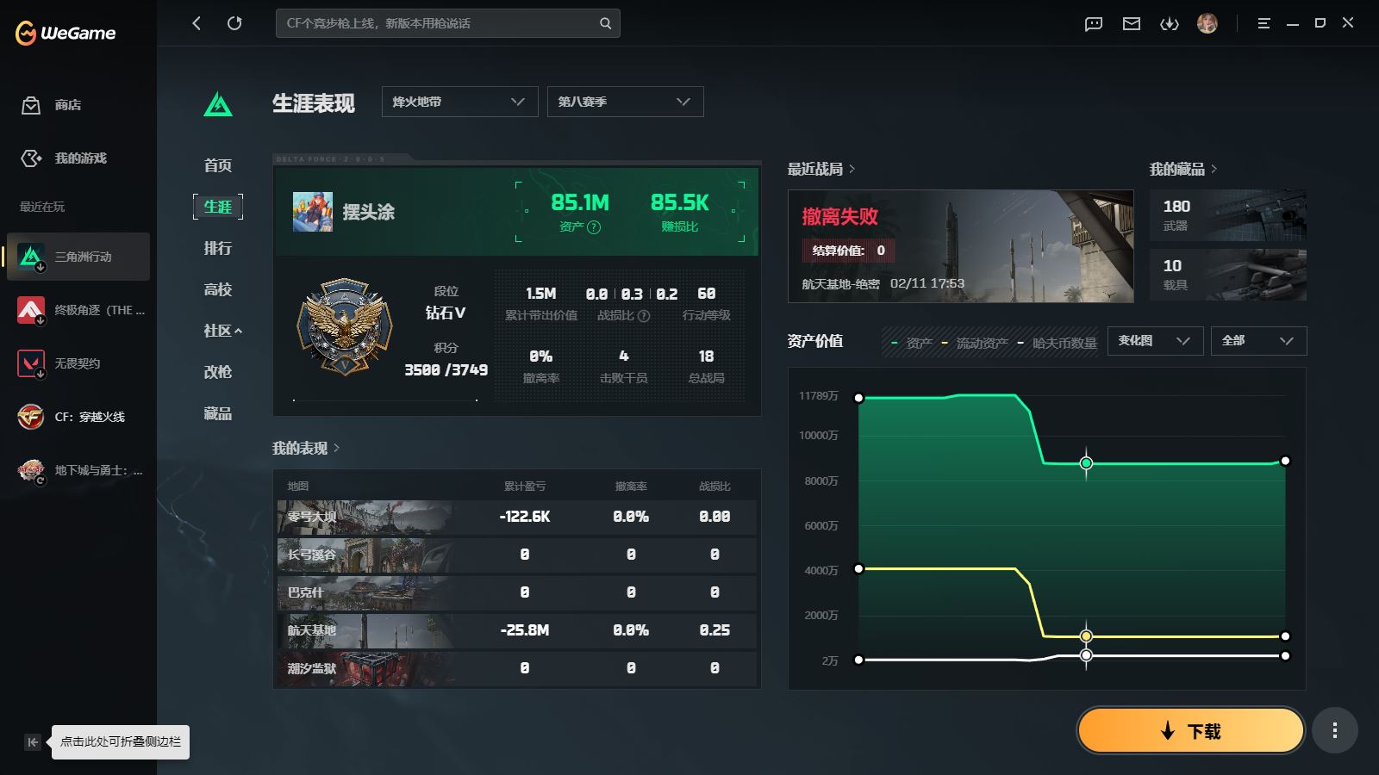Screen dimensions: 1379x775
Task: Open the 最近战局 link
Action: click(x=821, y=169)
